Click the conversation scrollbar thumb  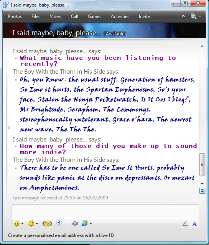pyautogui.click(x=202, y=164)
